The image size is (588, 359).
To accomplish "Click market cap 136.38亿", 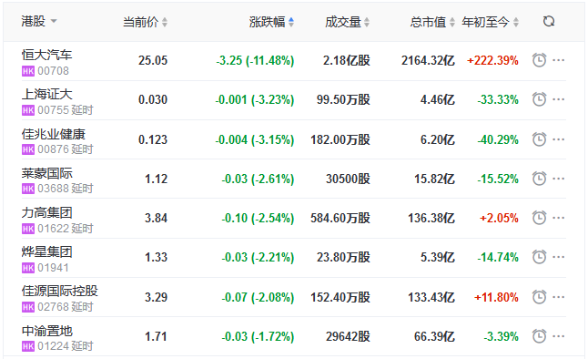I will (431, 218).
